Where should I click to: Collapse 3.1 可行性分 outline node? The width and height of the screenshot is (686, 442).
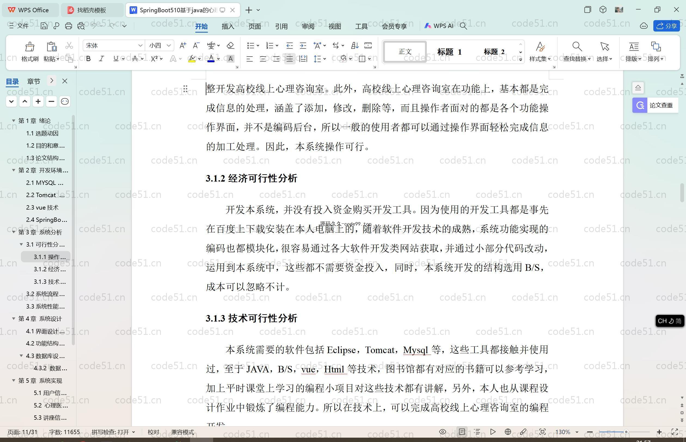[21, 244]
